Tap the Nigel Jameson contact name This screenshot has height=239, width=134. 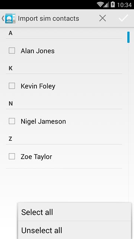click(43, 121)
